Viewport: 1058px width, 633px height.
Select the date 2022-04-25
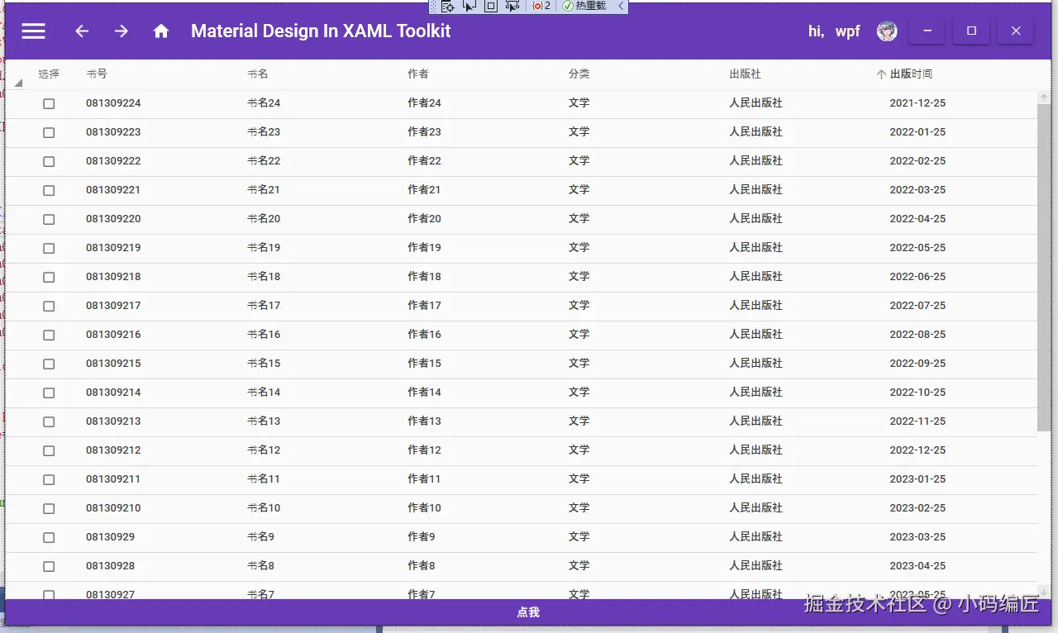[917, 219]
